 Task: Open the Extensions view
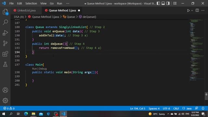pos(5,54)
